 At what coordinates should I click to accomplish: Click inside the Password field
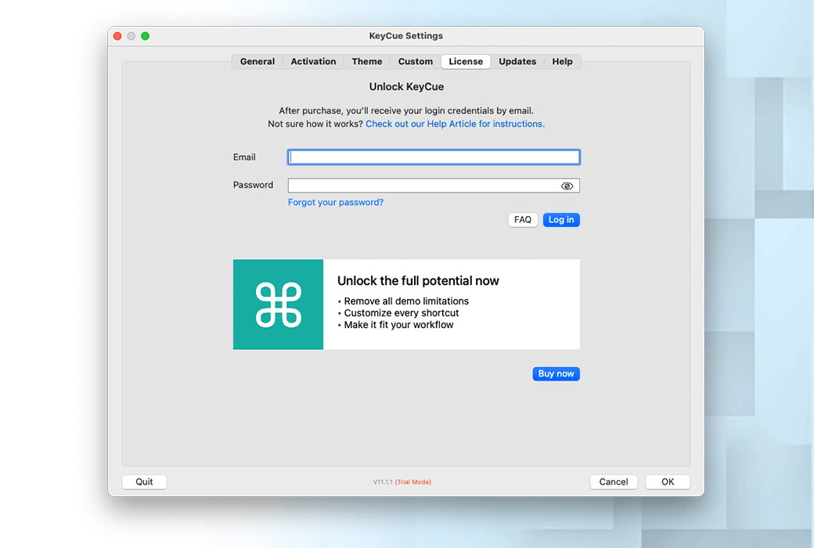(423, 186)
